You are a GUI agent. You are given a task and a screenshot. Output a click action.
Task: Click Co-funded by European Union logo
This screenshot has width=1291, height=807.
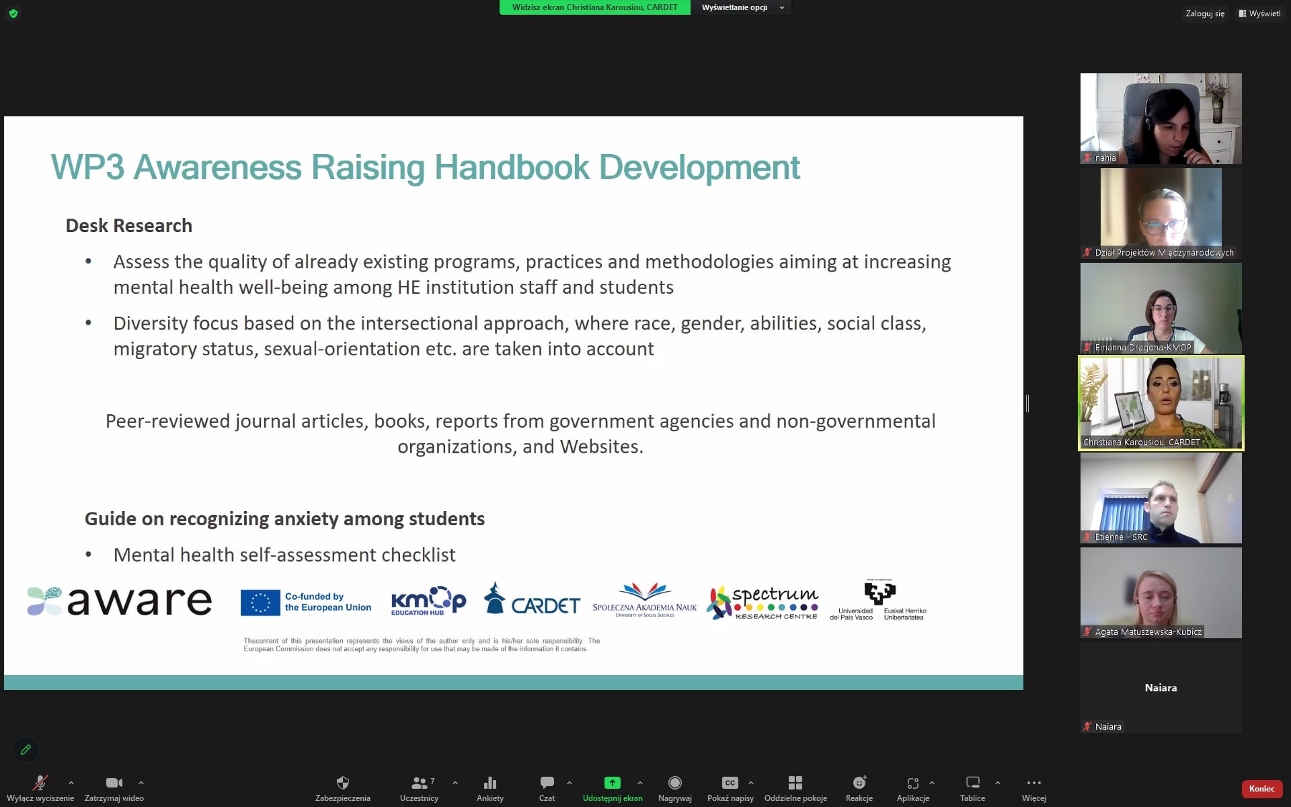tap(306, 602)
